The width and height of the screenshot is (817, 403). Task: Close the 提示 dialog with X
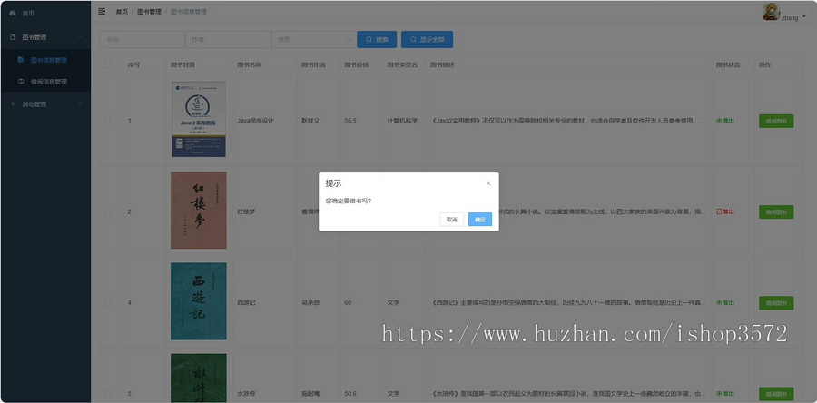point(488,183)
